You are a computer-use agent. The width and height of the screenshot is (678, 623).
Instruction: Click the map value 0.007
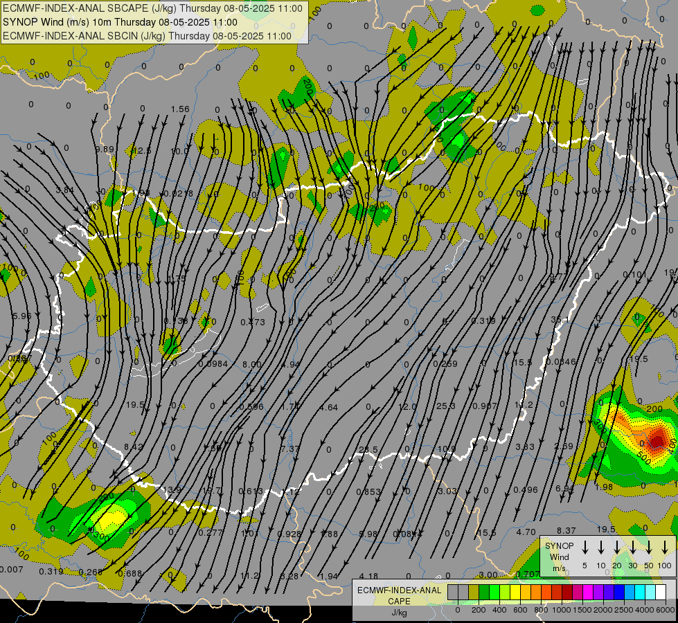pos(10,570)
